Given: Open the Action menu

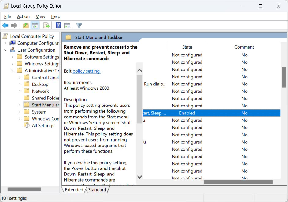Looking at the screenshot, I should pyautogui.click(x=23, y=16).
